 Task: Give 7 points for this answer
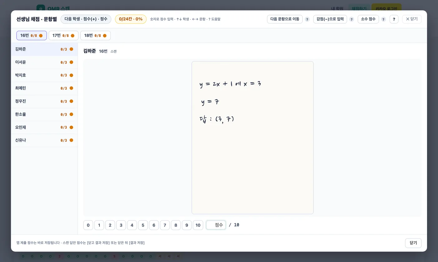(x=165, y=225)
